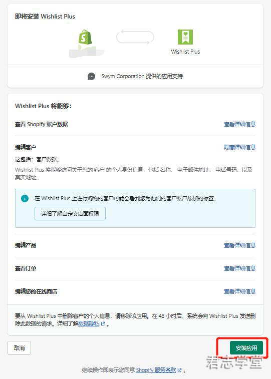Collapse details for 编辑客户 with 隐藏详细信息
Screen dimensions: 271x379
[239, 147]
